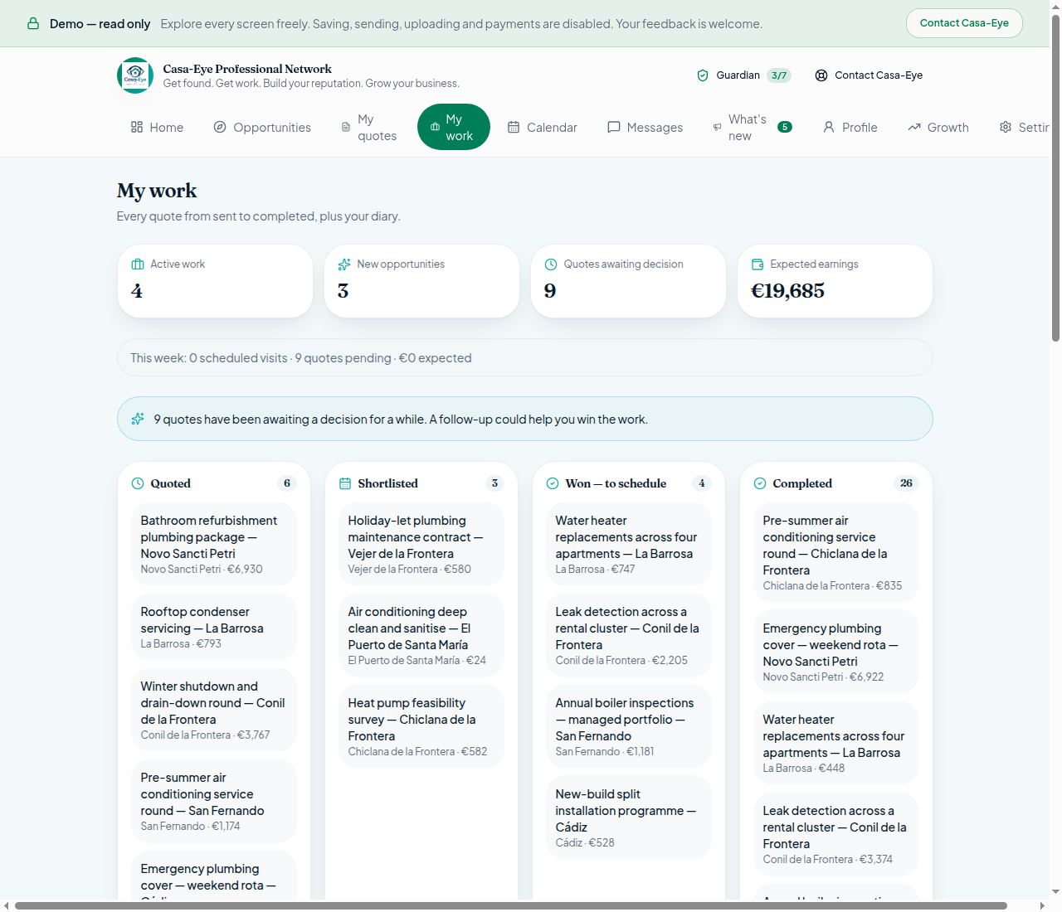Click the vertical page scrollbar
This screenshot has height=912, width=1062.
pyautogui.click(x=1055, y=178)
